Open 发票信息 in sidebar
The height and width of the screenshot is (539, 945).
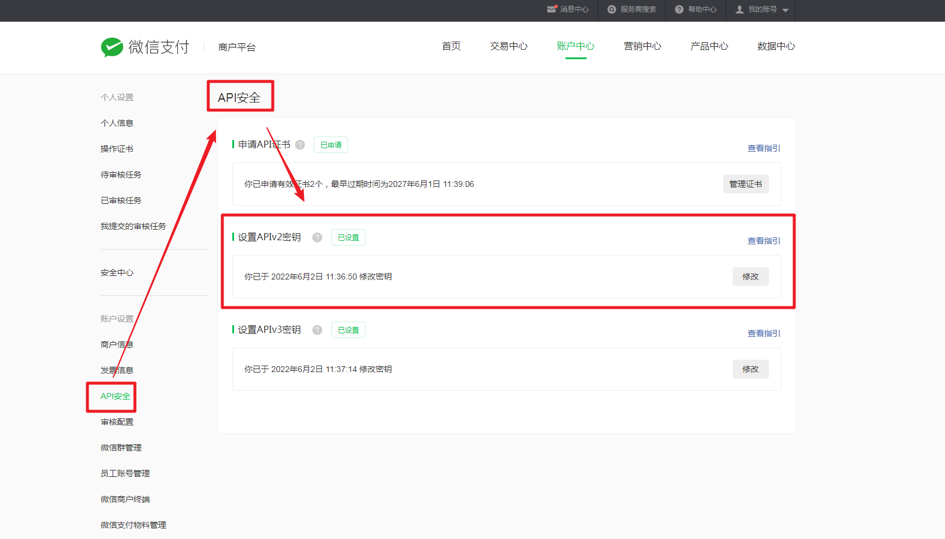click(x=117, y=370)
